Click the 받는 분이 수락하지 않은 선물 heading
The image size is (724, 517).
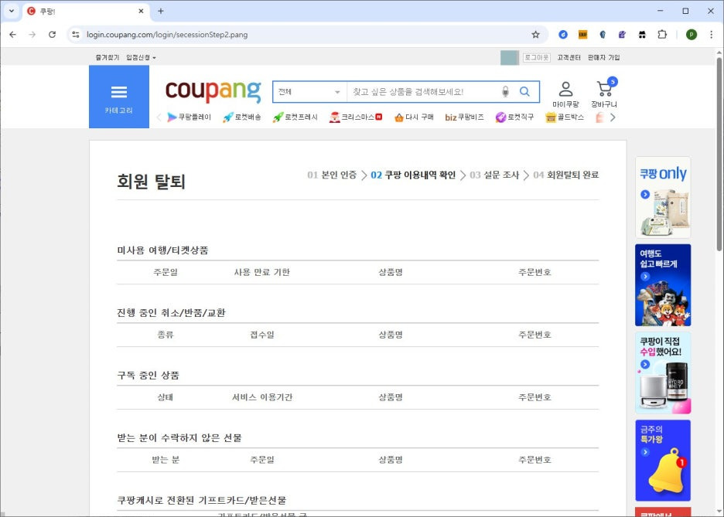179,437
